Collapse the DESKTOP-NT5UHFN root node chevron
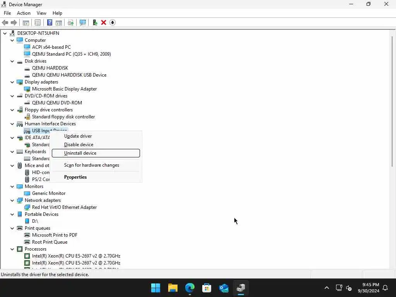This screenshot has width=396, height=297. [5, 33]
